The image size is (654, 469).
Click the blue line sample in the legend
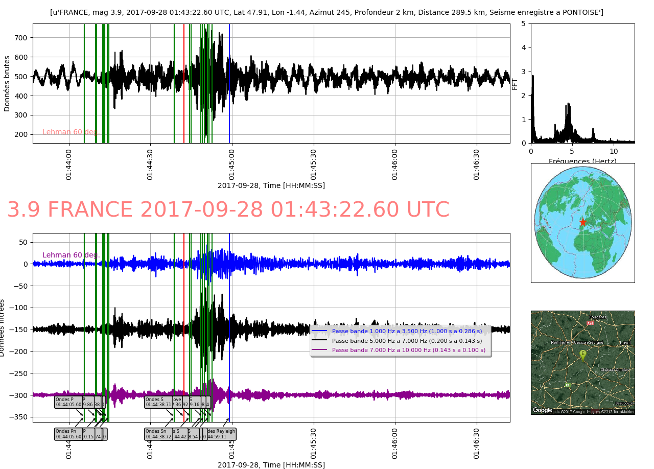tap(319, 332)
